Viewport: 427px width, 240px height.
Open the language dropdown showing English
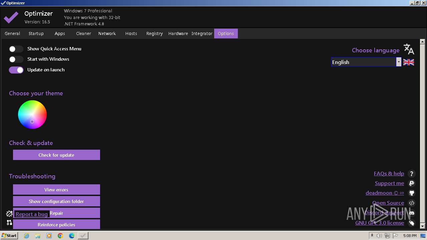(366, 62)
